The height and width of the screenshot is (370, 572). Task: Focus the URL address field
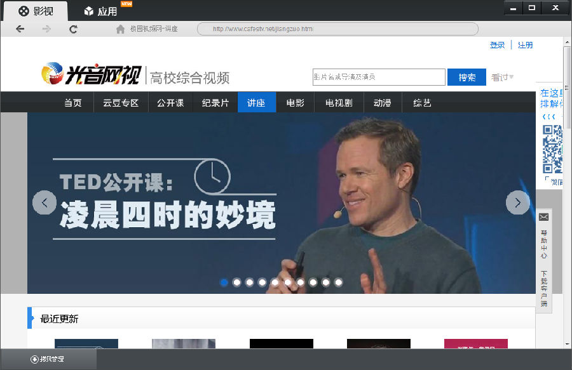click(x=337, y=29)
